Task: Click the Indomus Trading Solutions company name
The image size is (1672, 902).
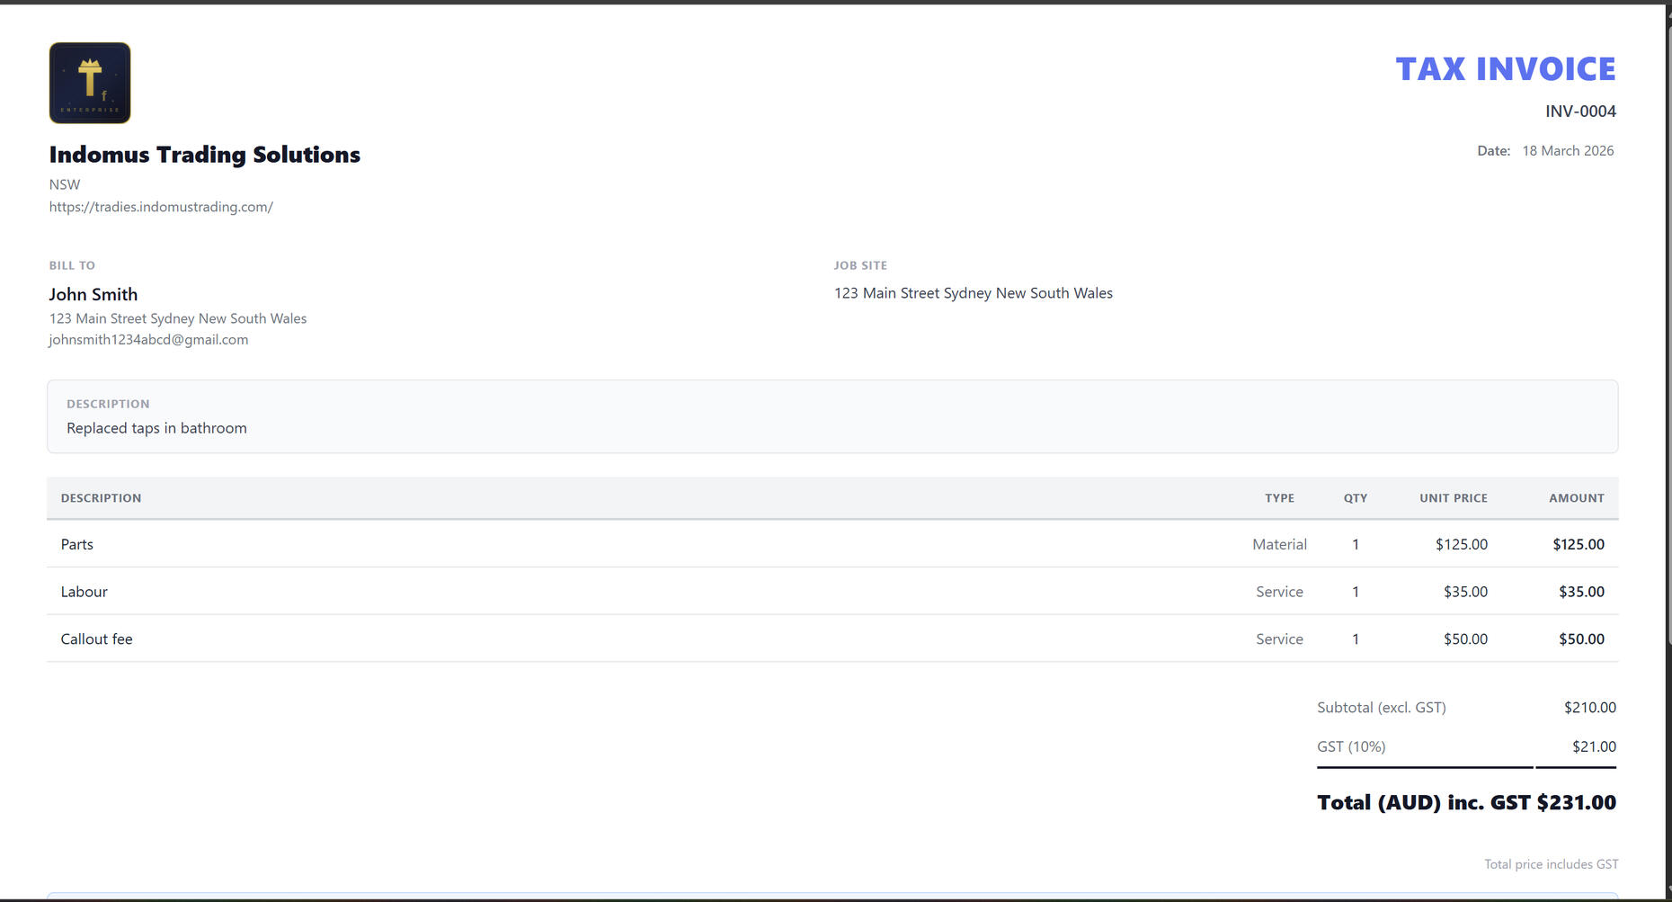Action: 205,155
